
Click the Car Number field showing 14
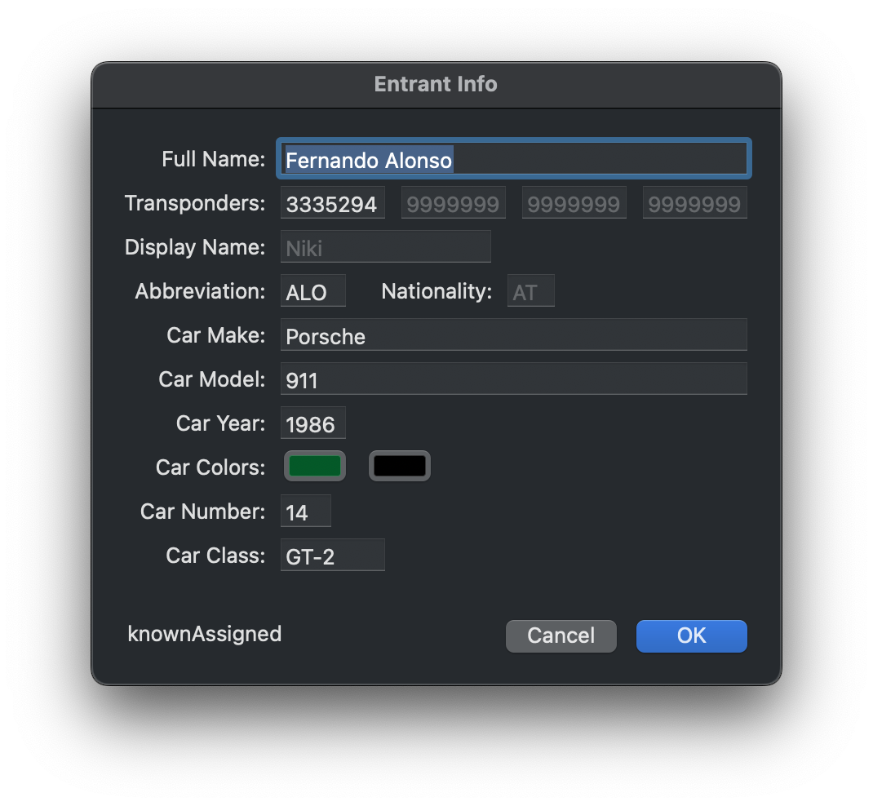[x=306, y=511]
